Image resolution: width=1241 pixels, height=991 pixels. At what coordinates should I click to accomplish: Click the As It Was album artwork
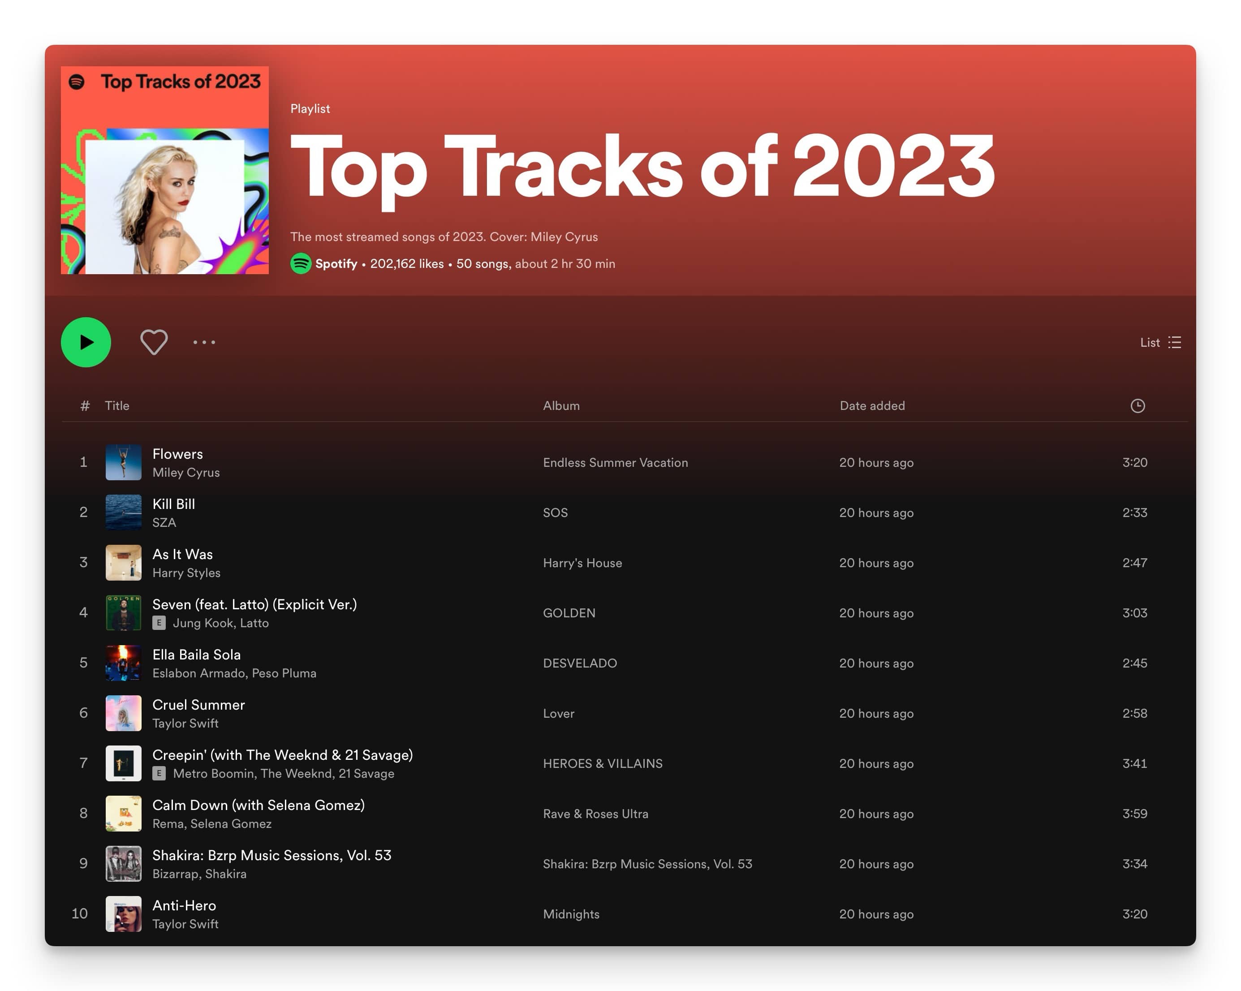[x=123, y=562]
